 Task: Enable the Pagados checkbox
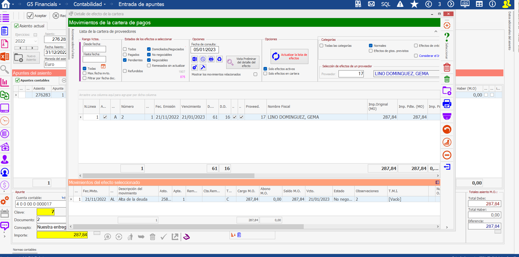pos(125,55)
